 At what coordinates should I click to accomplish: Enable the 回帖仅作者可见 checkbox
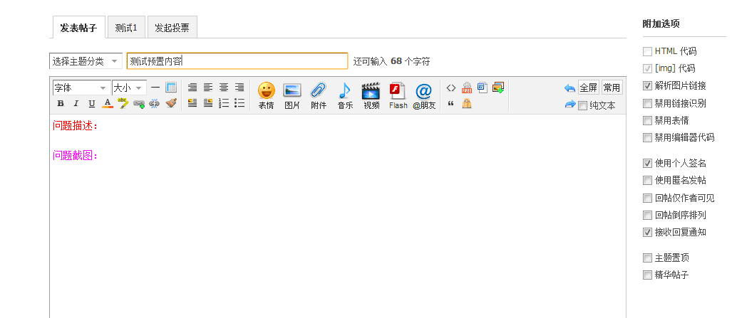pos(647,198)
